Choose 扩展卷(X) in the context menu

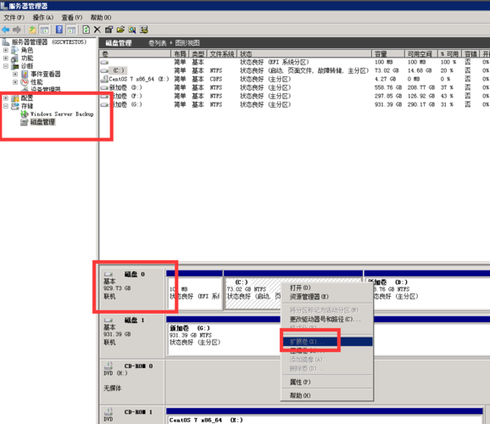[x=327, y=342]
